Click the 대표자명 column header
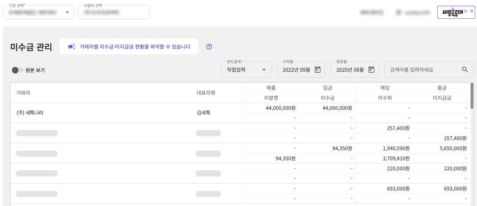Image resolution: width=477 pixels, height=206 pixels. point(206,93)
